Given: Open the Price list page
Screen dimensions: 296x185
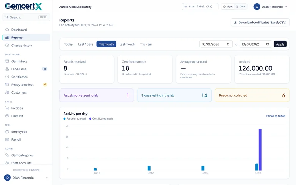Looking at the screenshot, I should pos(26,116).
